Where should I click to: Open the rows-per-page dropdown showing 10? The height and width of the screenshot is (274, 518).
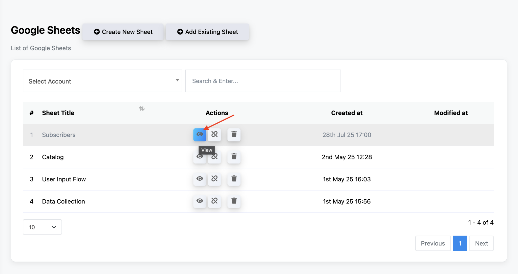pyautogui.click(x=42, y=227)
